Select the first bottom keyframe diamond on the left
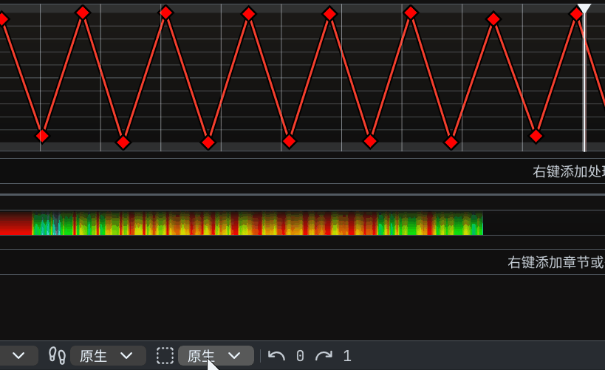The height and width of the screenshot is (370, 605). pos(42,136)
